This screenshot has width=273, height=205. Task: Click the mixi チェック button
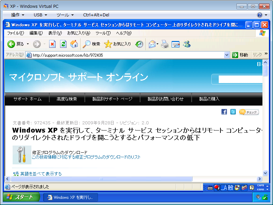tap(249, 112)
